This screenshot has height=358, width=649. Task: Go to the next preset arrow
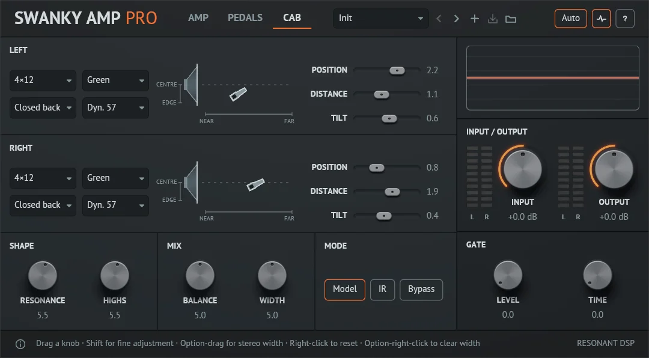point(457,19)
